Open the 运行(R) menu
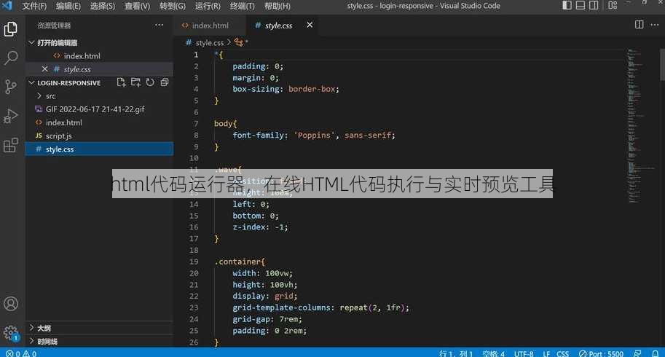The width and height of the screenshot is (665, 357). pos(208,6)
